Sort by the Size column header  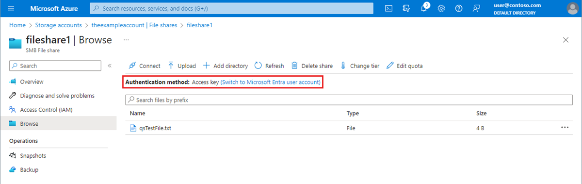tap(482, 113)
